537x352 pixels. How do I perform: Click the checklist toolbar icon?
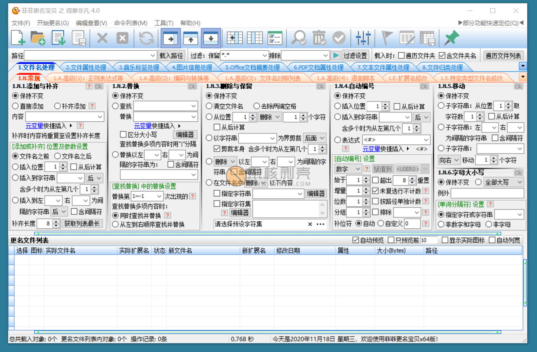pyautogui.click(x=275, y=38)
